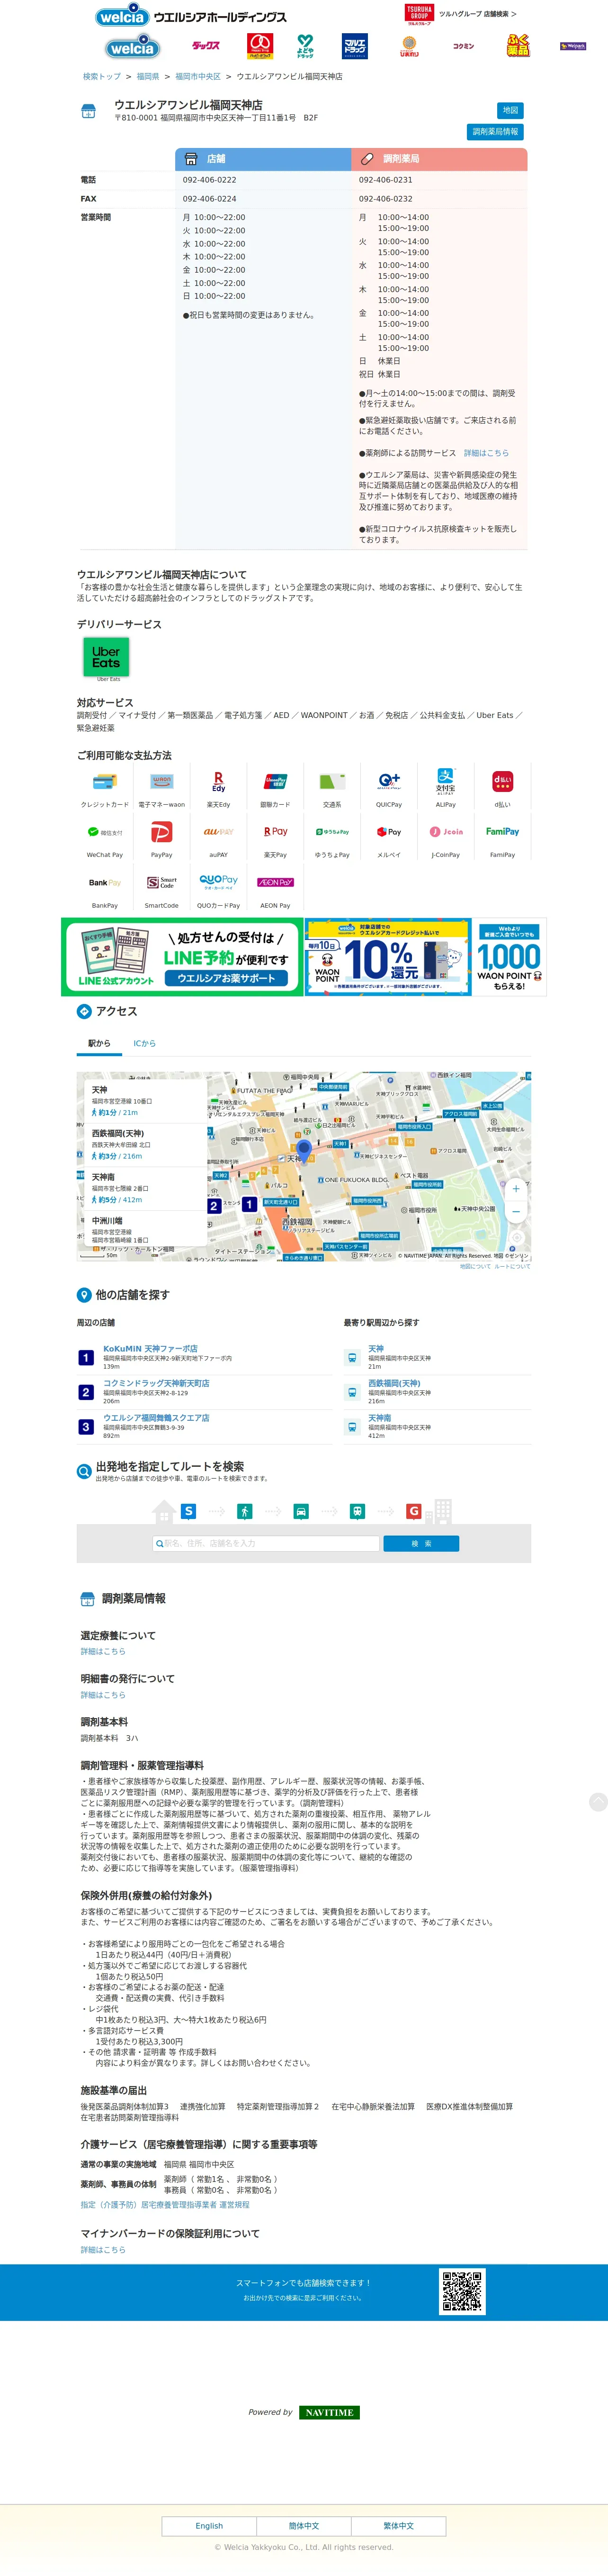This screenshot has height=2576, width=608.
Task: Click the QR code image
Action: tap(462, 2290)
